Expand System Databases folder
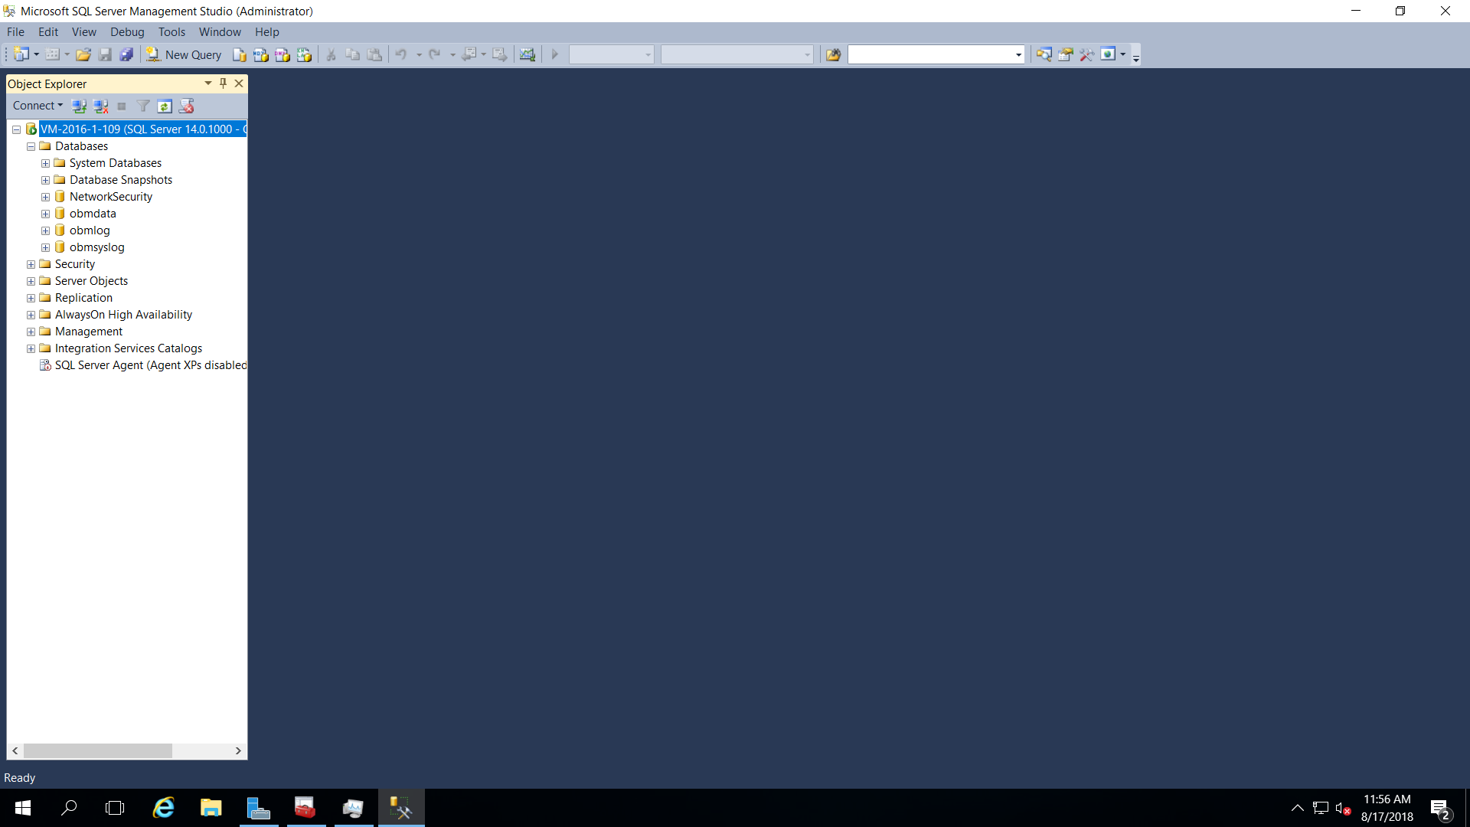Screen dimensions: 1470x827 pos(45,163)
